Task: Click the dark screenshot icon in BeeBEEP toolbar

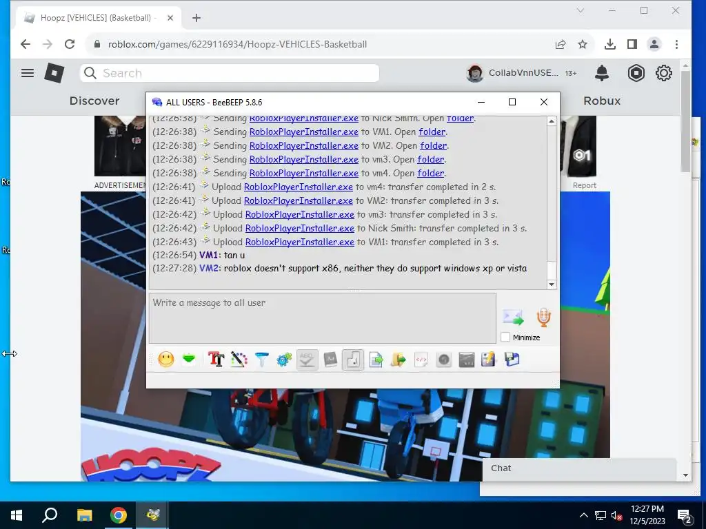Action: tap(467, 360)
